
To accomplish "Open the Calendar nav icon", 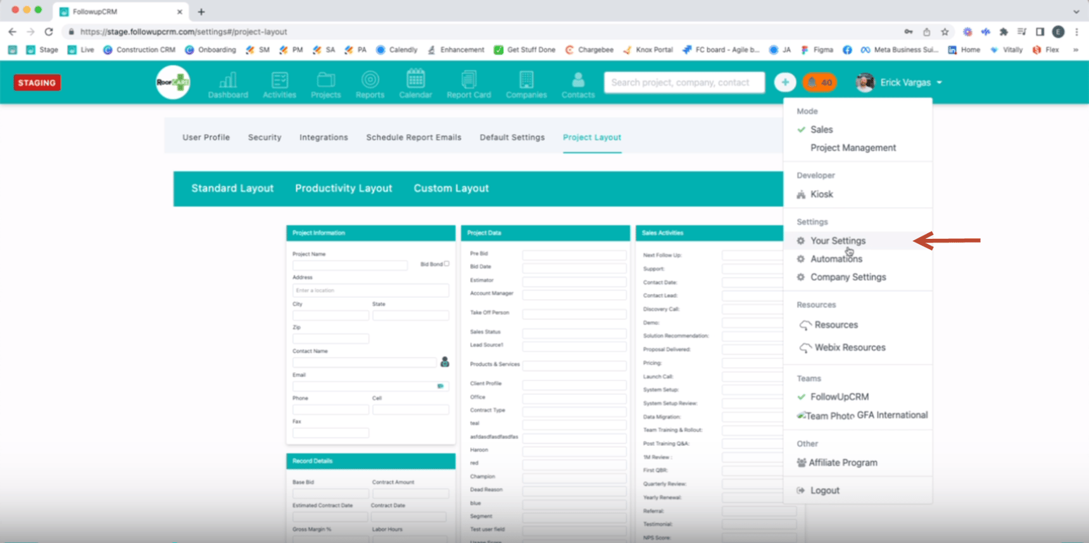I will coord(415,84).
